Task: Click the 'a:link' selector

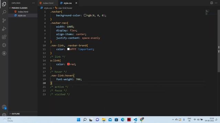Action: pyautogui.click(x=55, y=60)
